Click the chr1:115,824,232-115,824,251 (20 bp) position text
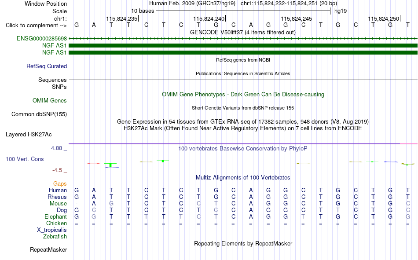 [289, 4]
